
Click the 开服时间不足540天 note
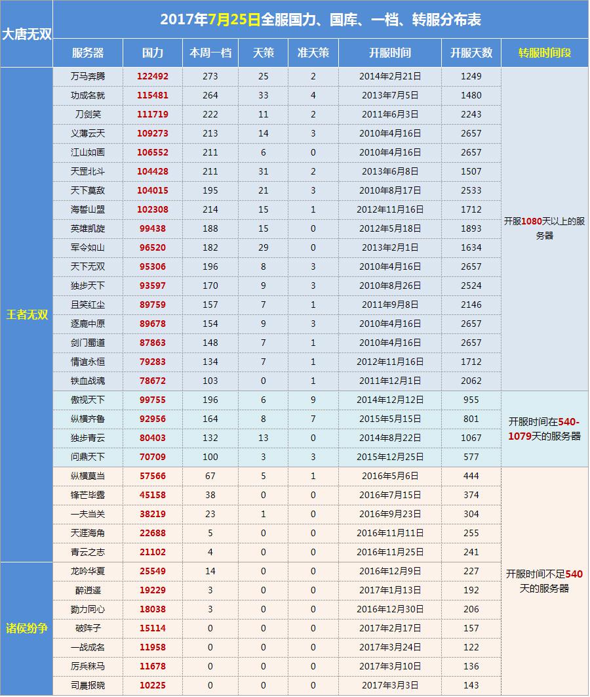click(545, 581)
